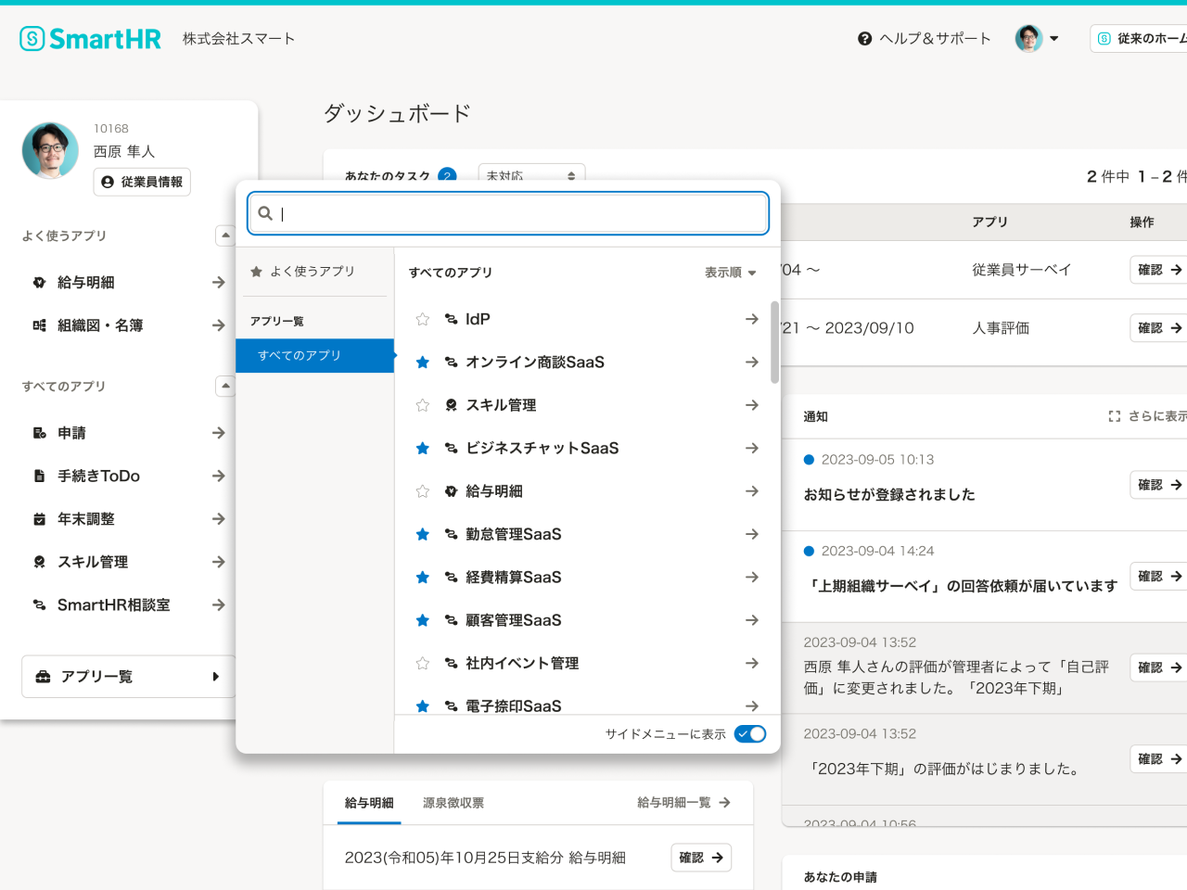Click the 手続きToDo sidebar icon
The image size is (1187, 890).
coord(39,476)
